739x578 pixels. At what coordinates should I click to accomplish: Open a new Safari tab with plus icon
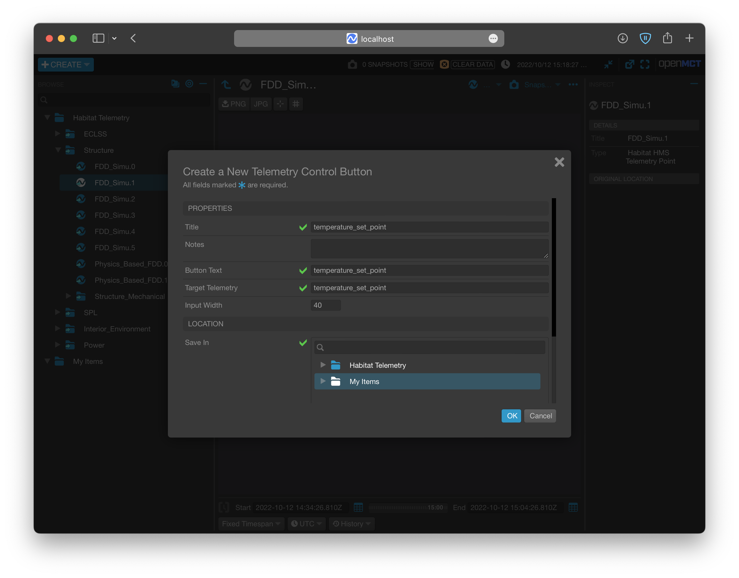(x=689, y=38)
